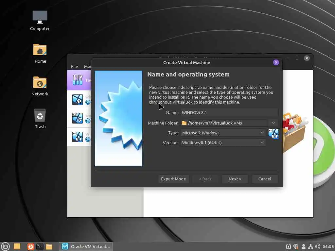Viewport: 335px width, 251px height.
Task: Click the clipboard tray icon
Action: pos(288,246)
